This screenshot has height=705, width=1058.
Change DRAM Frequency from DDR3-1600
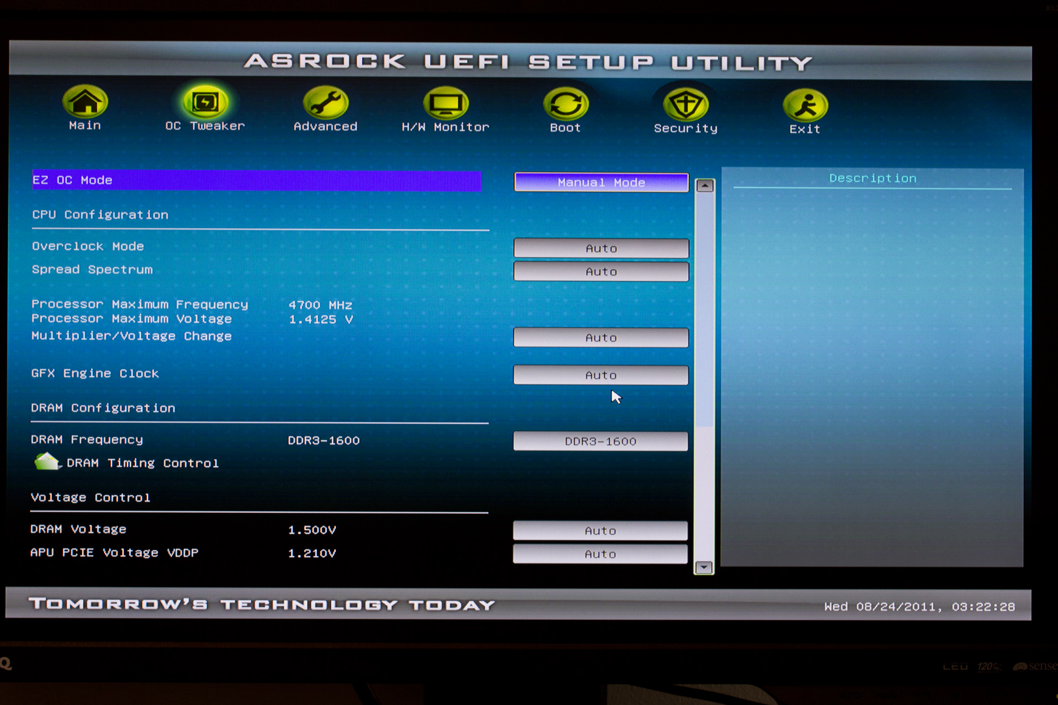click(600, 441)
